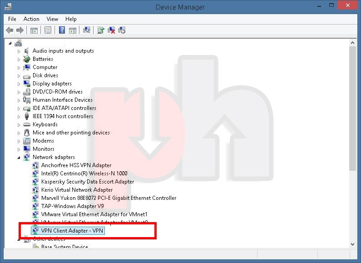361x263 pixels.
Task: Click the IDE ATA/ATAPI controllers icon
Action: click(x=27, y=109)
